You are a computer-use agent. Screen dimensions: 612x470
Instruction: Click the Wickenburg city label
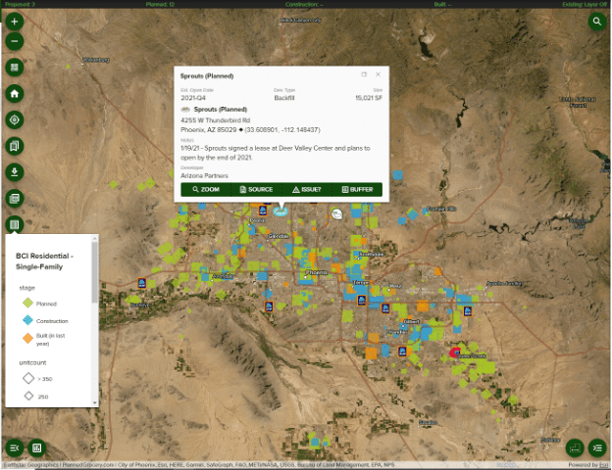[96, 60]
